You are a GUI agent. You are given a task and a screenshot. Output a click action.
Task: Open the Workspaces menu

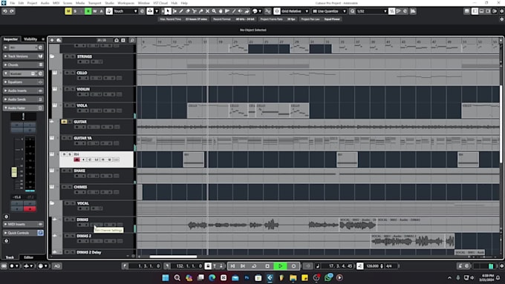point(126,3)
